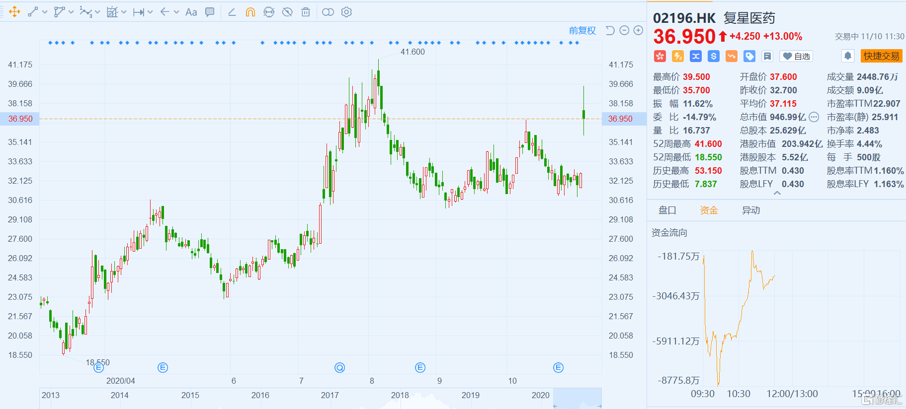Image resolution: width=906 pixels, height=409 pixels.
Task: Click the 41.600 peak price label on chart
Action: 412,52
